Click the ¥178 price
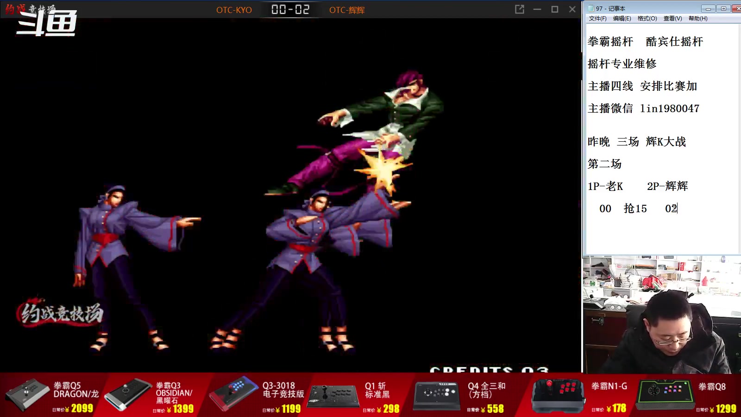741x417 pixels. 616,408
